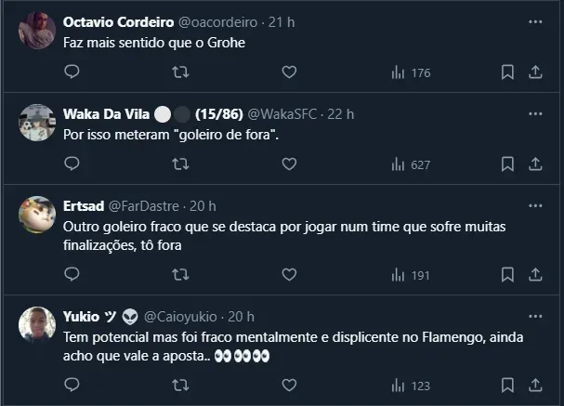View analytics showing 176 views
Screen dimensions: 564x406
411,72
